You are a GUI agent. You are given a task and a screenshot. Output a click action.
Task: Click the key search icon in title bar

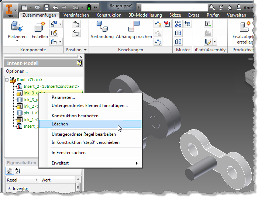tap(212, 7)
